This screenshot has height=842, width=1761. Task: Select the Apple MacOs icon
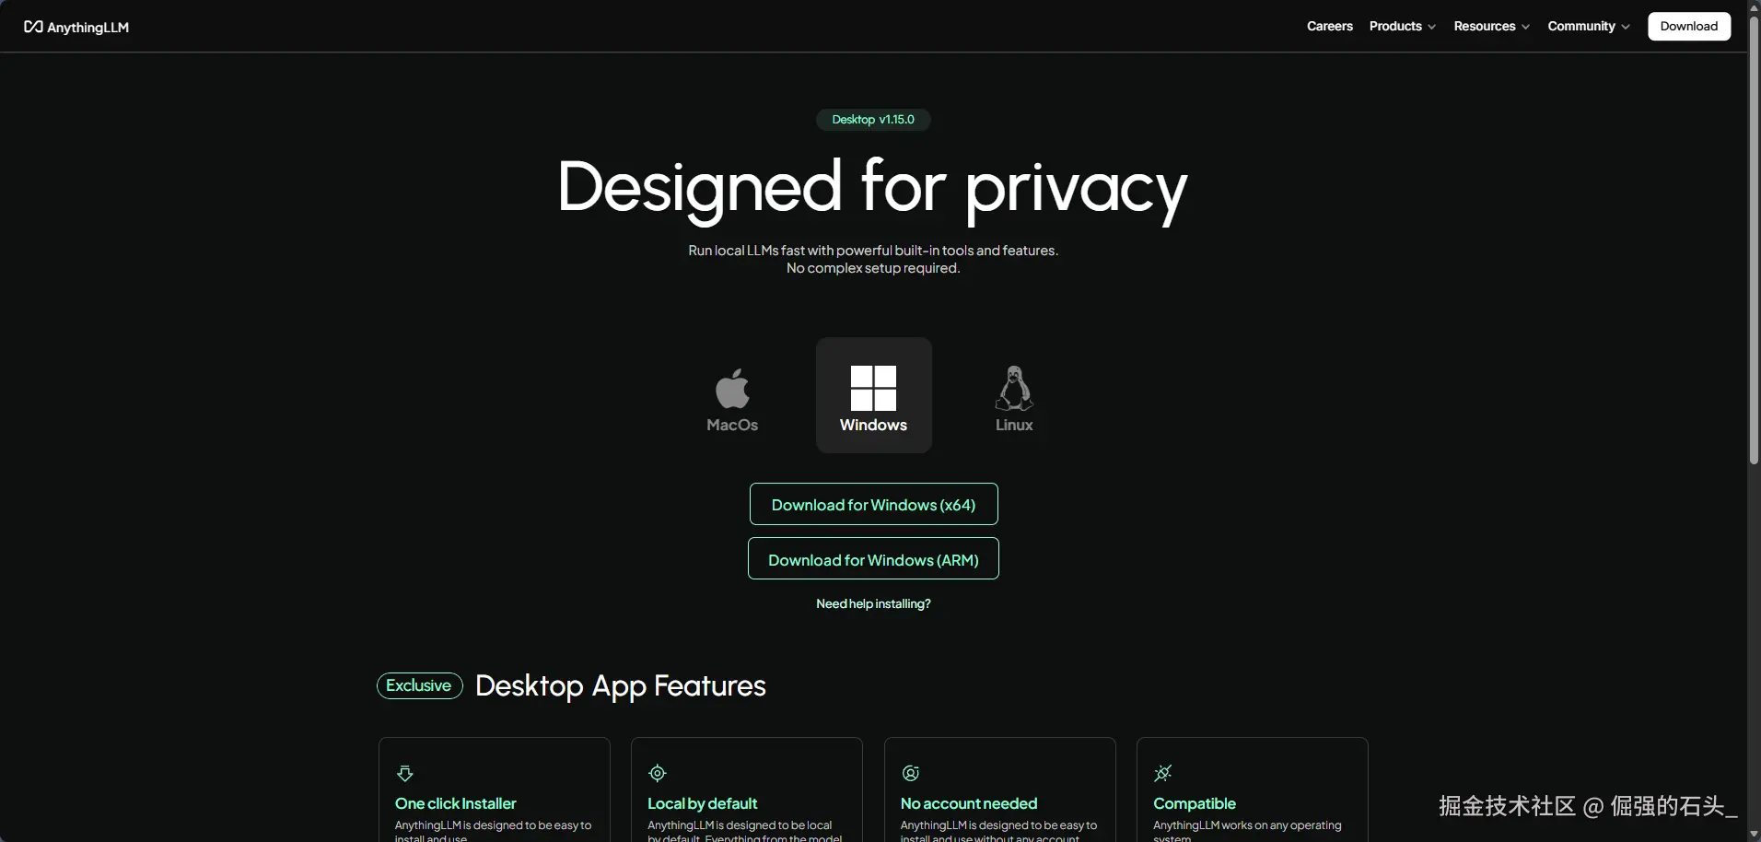click(732, 388)
